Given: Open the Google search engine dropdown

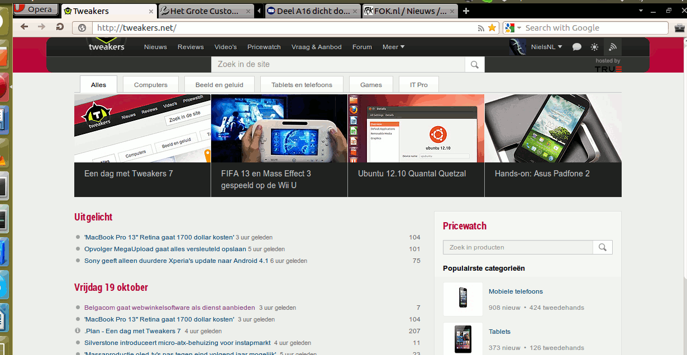Looking at the screenshot, I should coord(513,28).
